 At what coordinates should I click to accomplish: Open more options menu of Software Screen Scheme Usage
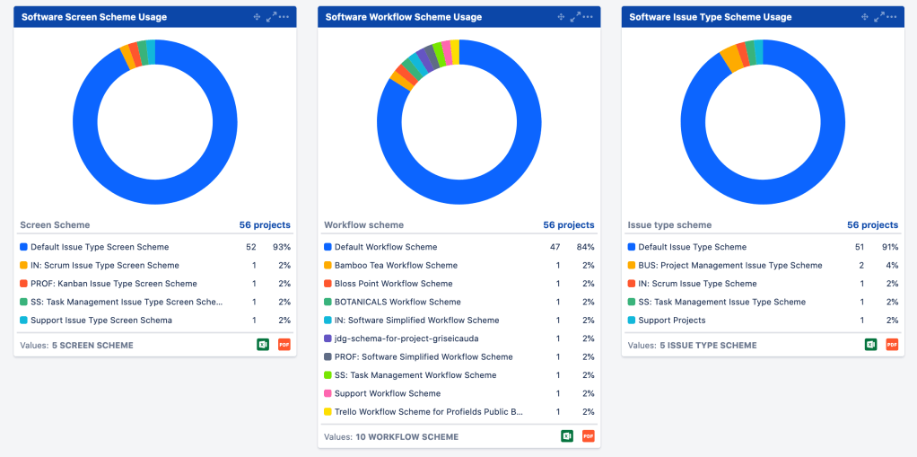pyautogui.click(x=284, y=17)
